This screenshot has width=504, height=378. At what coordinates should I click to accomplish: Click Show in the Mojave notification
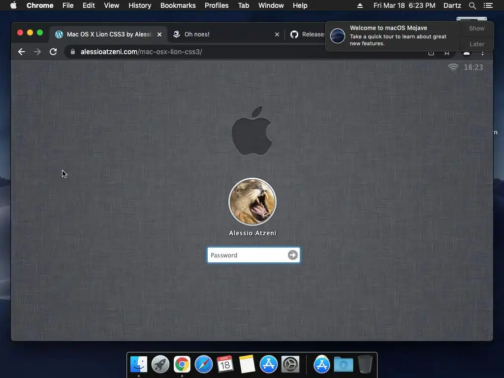476,28
